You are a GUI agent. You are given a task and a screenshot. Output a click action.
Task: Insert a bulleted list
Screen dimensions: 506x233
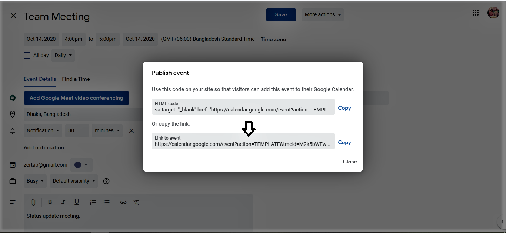pyautogui.click(x=107, y=202)
